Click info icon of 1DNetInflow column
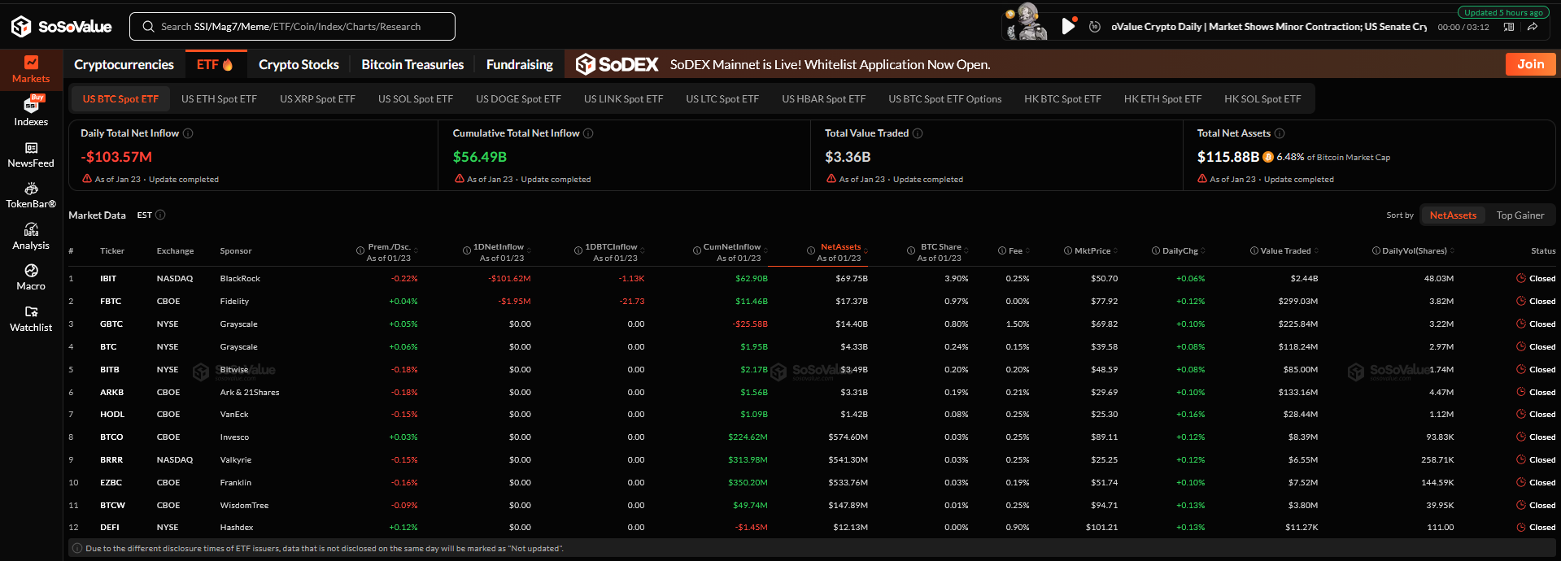 pyautogui.click(x=467, y=250)
